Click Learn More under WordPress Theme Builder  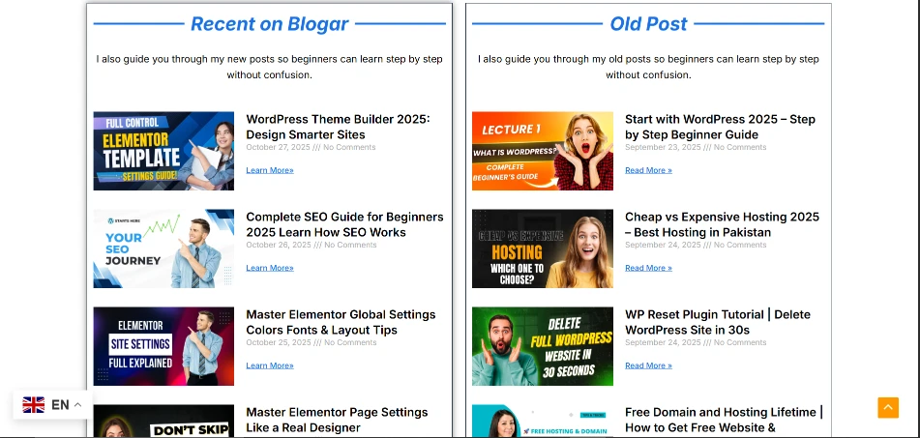coord(270,170)
